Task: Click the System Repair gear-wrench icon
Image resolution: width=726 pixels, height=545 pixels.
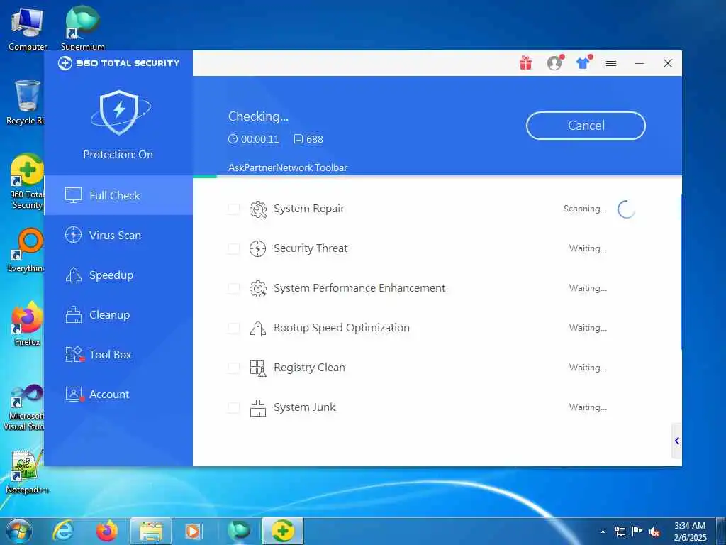Action: coord(258,209)
